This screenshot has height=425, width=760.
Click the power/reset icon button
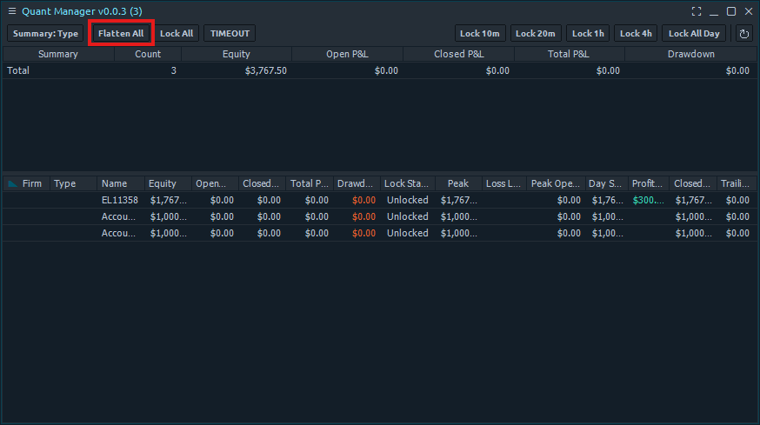pyautogui.click(x=743, y=34)
